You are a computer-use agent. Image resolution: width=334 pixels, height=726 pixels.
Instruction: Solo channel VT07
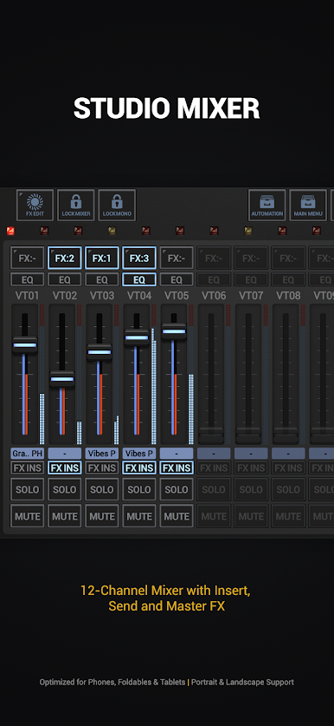tap(251, 489)
